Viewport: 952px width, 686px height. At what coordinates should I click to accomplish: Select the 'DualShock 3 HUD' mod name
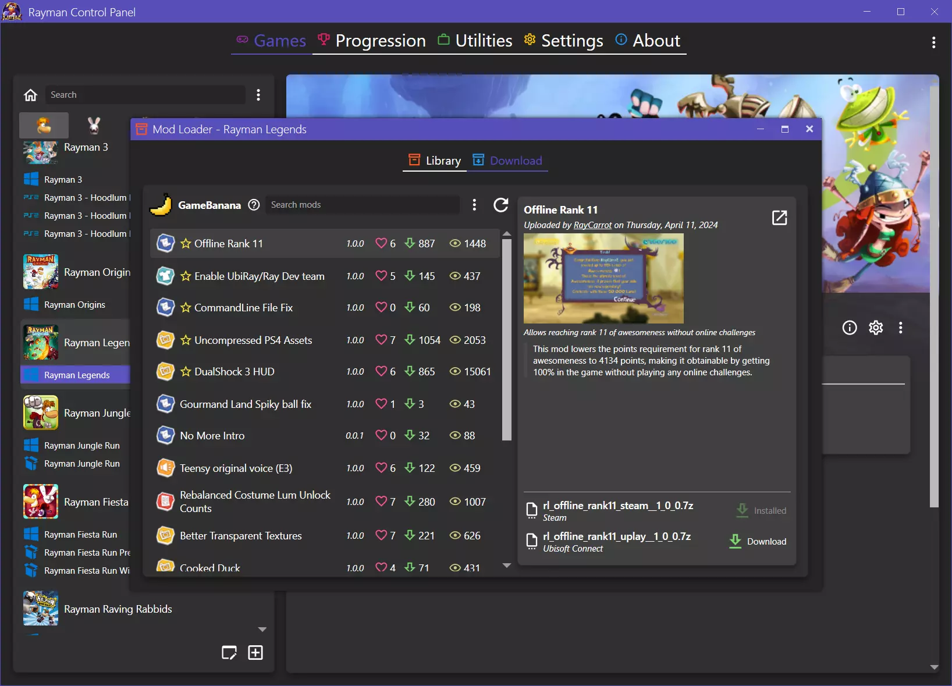tap(235, 371)
